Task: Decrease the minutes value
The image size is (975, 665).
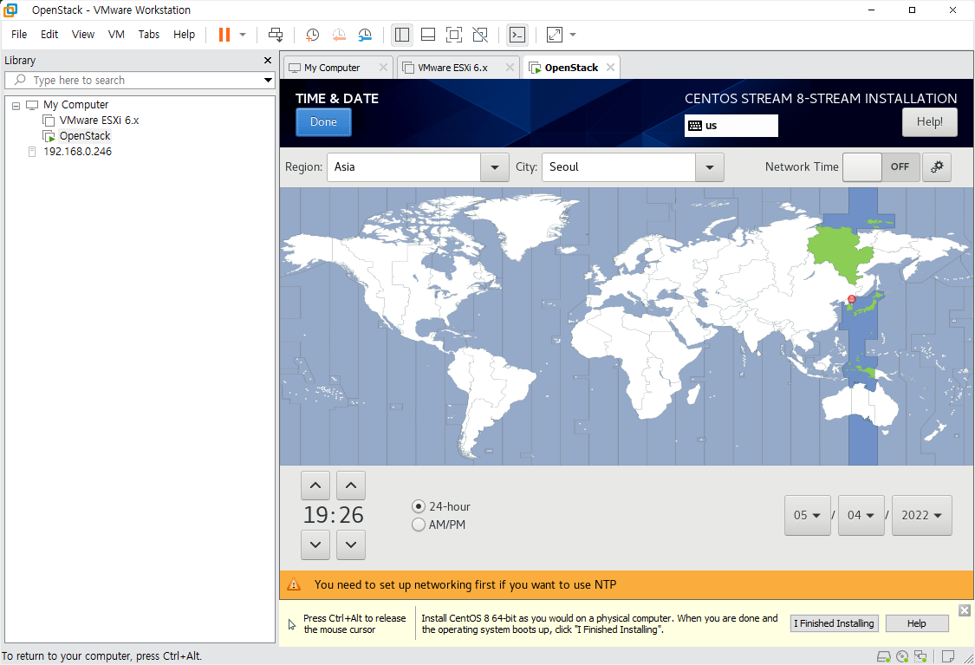Action: [351, 545]
